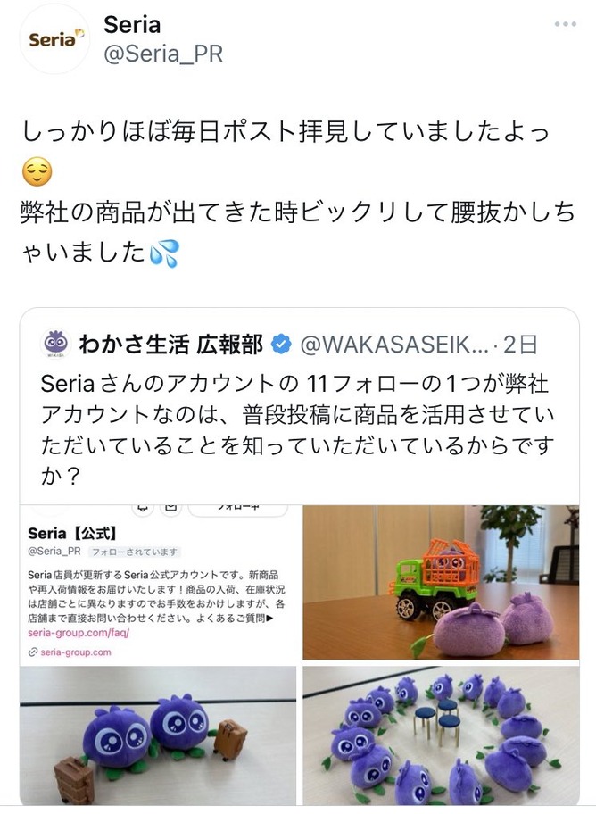This screenshot has width=596, height=814.
Task: Click the blue verified badge icon
Action: (x=281, y=345)
